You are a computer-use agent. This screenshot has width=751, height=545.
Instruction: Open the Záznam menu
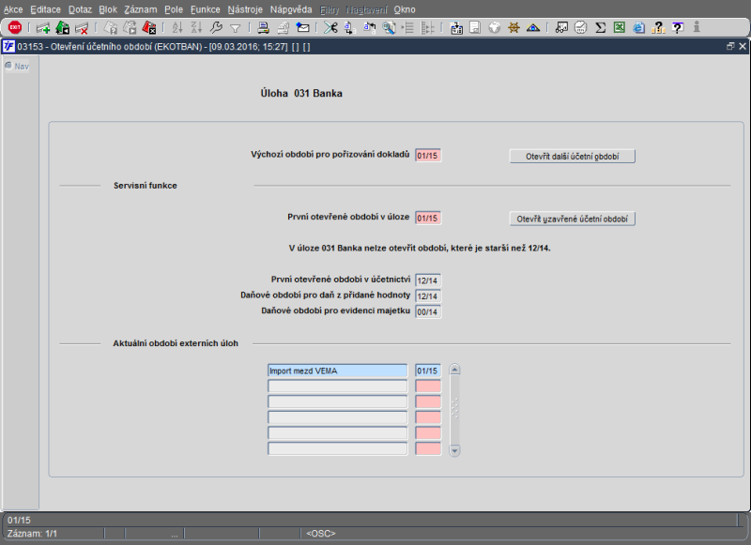(140, 9)
